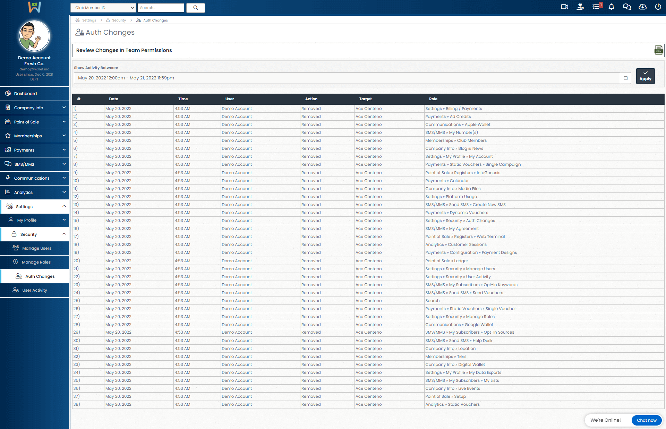This screenshot has height=429, width=666.
Task: Click the date range activity field
Action: pos(347,78)
